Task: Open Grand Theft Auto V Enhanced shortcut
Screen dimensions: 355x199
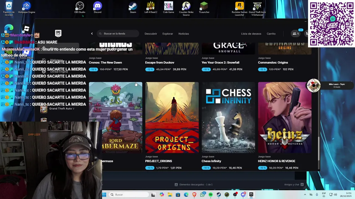Action: click(x=257, y=9)
